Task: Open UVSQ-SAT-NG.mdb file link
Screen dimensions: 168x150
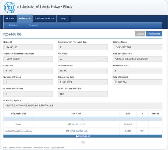Action: click(79, 131)
